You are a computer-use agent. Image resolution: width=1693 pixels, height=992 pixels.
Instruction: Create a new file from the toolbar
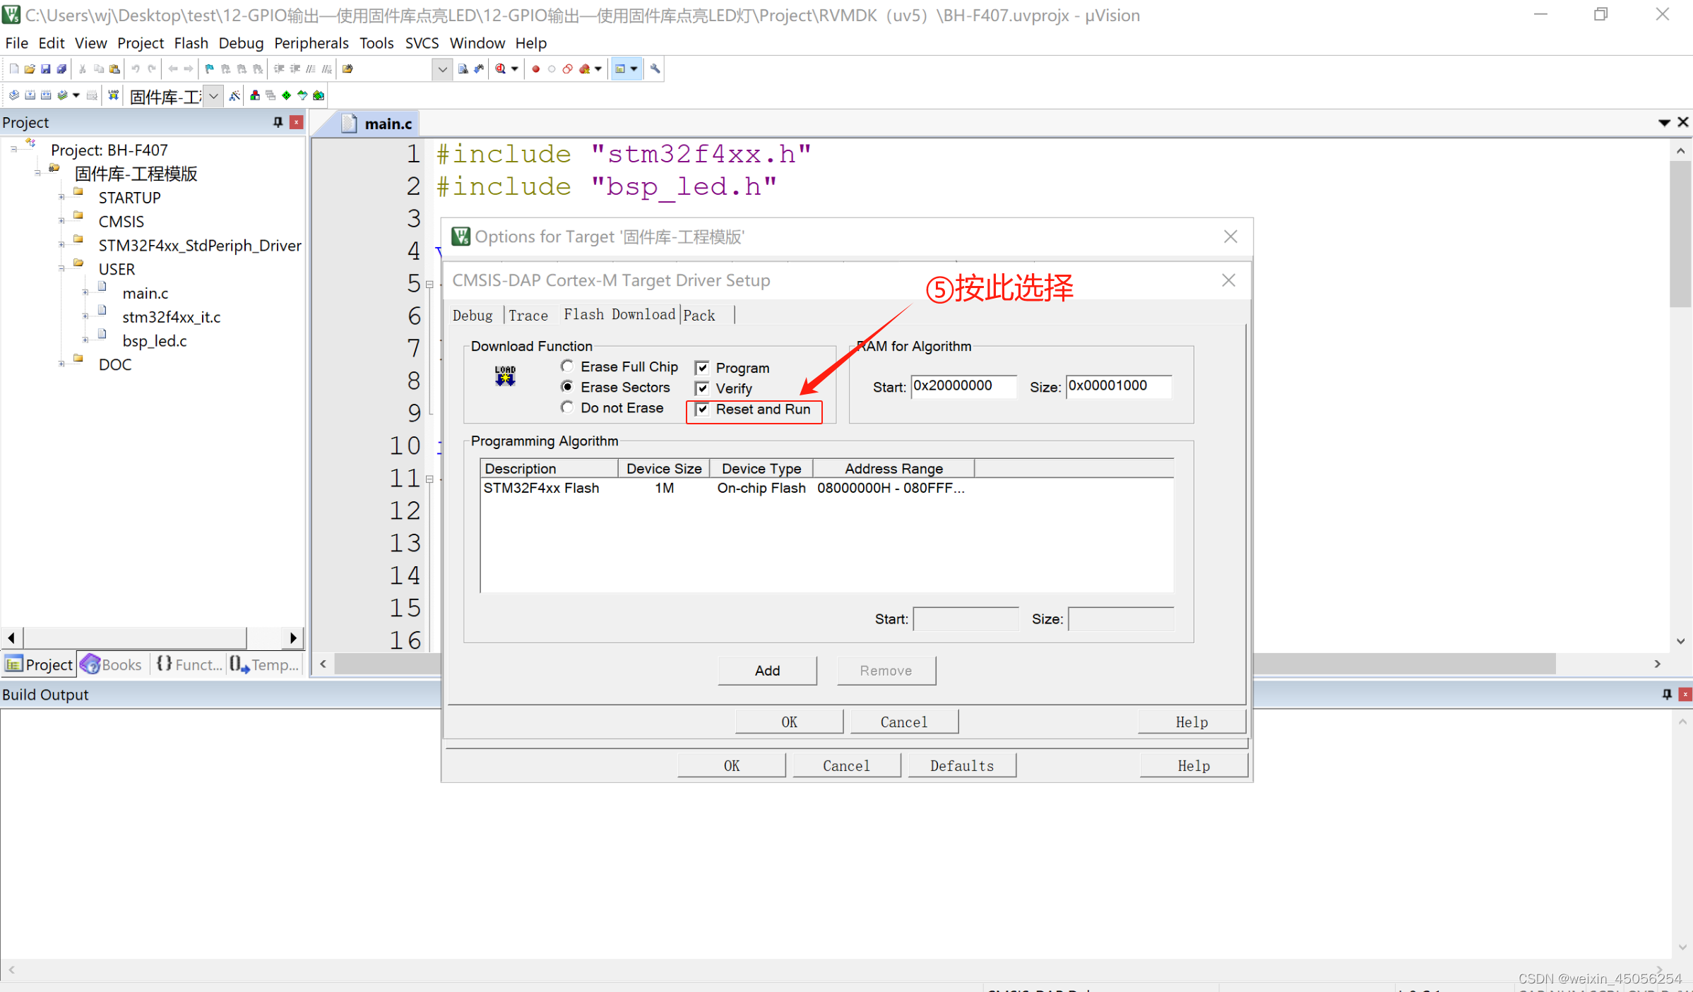click(x=13, y=68)
